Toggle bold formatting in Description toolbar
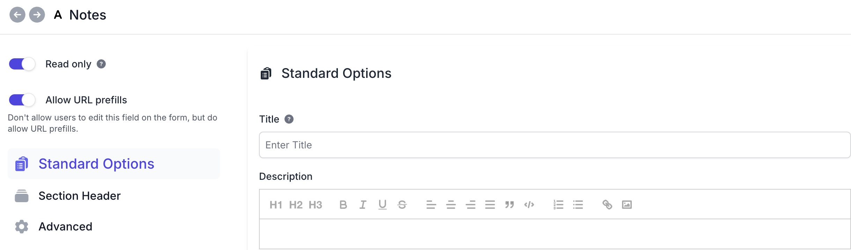This screenshot has width=851, height=250. (x=343, y=205)
